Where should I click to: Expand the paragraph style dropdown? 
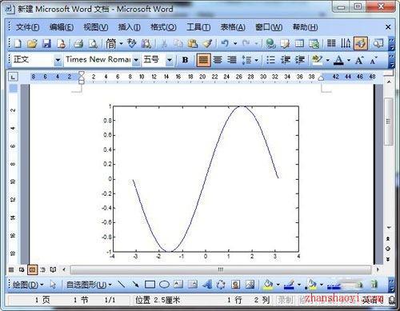58,60
